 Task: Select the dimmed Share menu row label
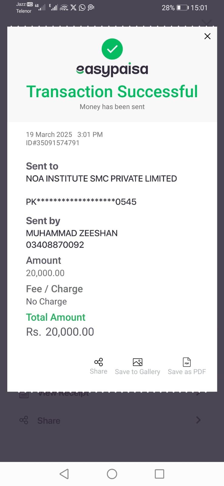tap(49, 421)
